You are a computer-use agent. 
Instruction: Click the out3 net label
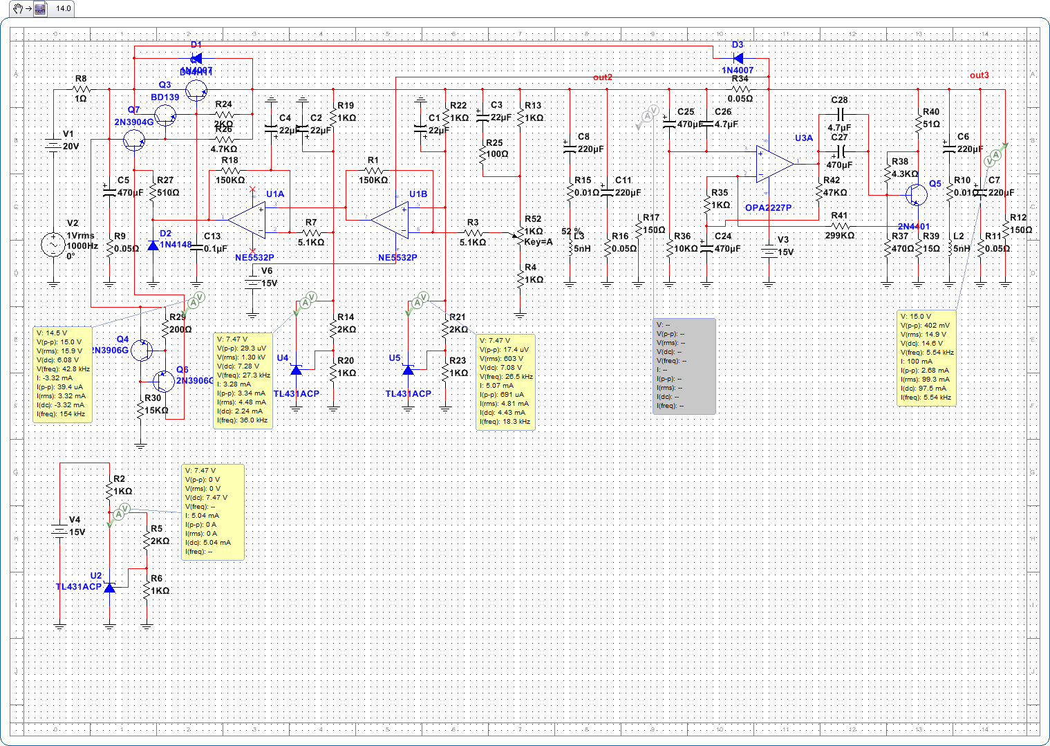point(979,75)
